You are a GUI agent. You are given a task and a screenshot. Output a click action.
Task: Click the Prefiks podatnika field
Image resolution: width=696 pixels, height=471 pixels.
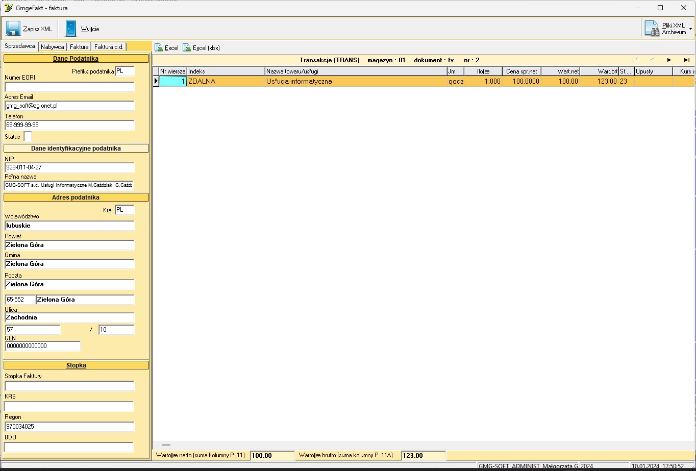125,71
